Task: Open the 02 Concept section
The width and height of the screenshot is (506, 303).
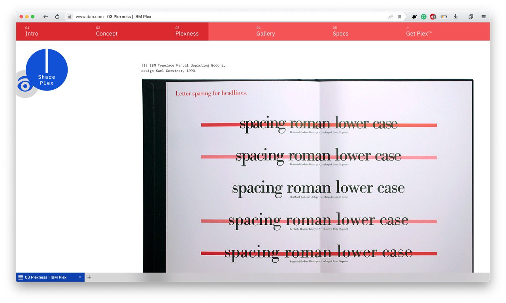Action: coord(107,31)
